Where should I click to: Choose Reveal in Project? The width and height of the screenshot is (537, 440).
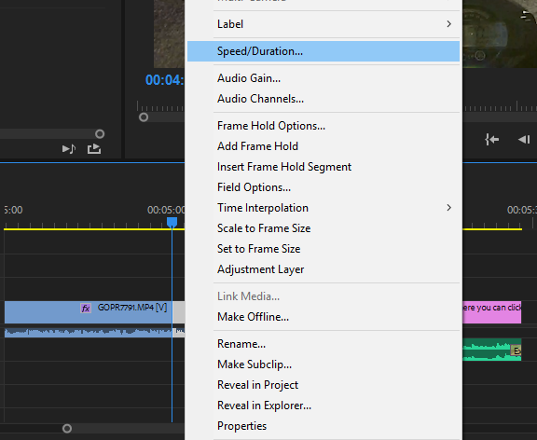[x=324, y=385]
